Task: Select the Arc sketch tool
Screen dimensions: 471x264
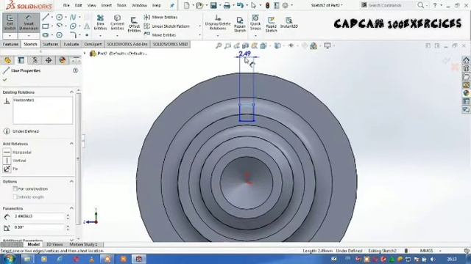Action: [x=59, y=26]
